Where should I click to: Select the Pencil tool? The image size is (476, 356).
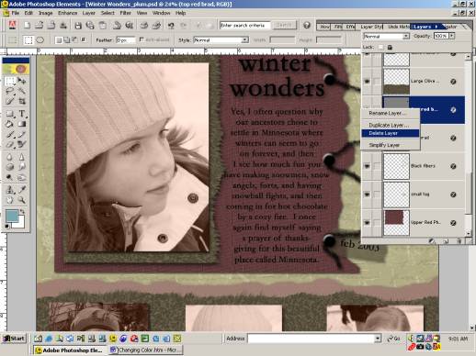tap(22, 134)
